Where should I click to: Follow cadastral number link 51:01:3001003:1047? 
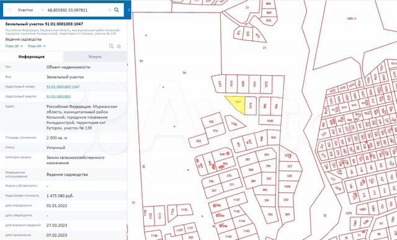tap(63, 87)
